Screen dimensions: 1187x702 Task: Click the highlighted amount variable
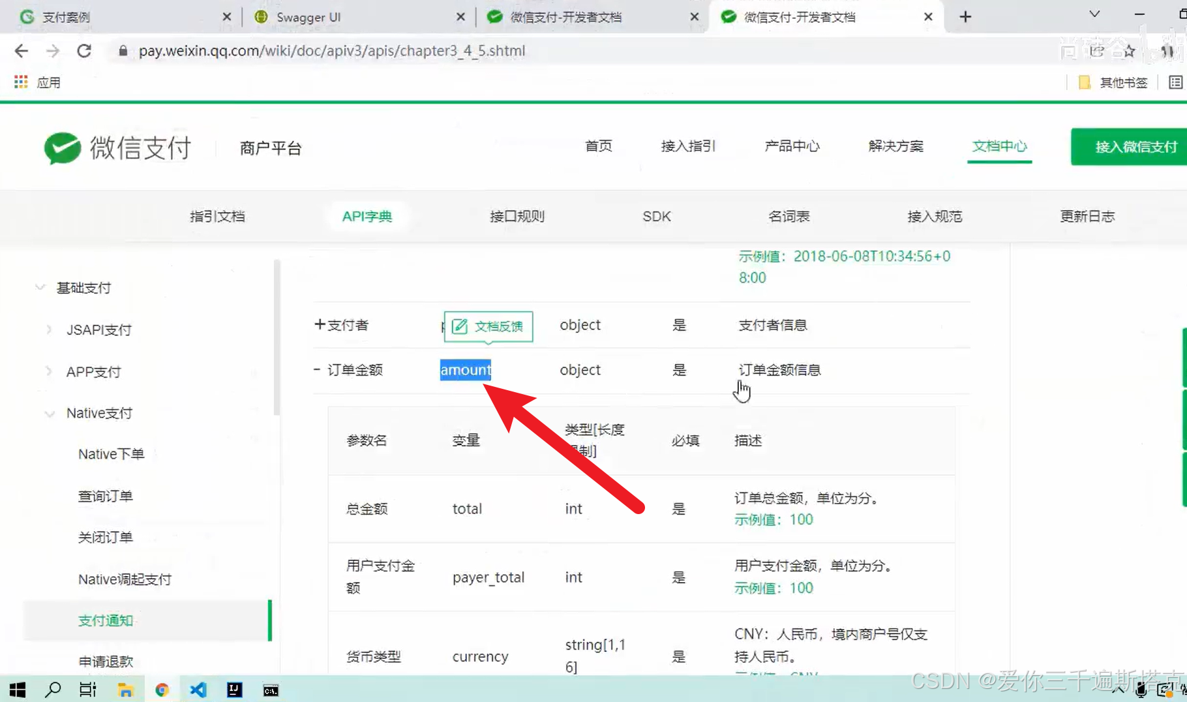coord(466,370)
